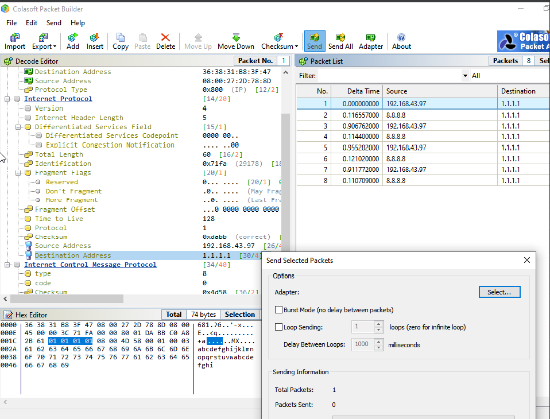Image resolution: width=550 pixels, height=419 pixels.
Task: Click the Delta Time column header
Action: tap(357, 91)
